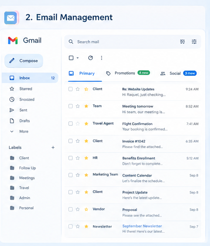Switch to the Primary tab

pos(85,73)
